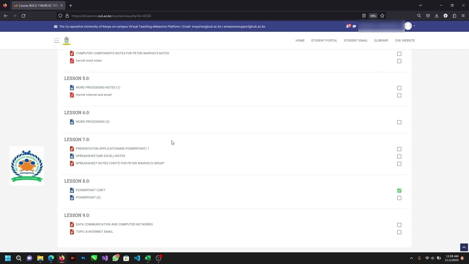Open Firefox search magnifier in toolbar
Image resolution: width=469 pixels, height=264 pixels.
[419, 16]
